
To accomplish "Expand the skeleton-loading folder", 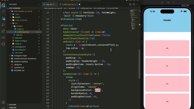I will [x=9, y=61].
